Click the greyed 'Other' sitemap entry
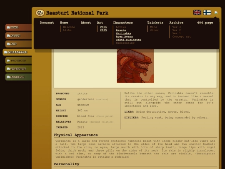Screen dimensions: 225x169 pos(155,30)
